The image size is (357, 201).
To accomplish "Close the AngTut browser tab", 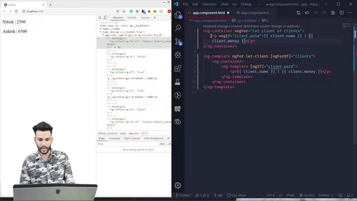I will (x=44, y=4).
